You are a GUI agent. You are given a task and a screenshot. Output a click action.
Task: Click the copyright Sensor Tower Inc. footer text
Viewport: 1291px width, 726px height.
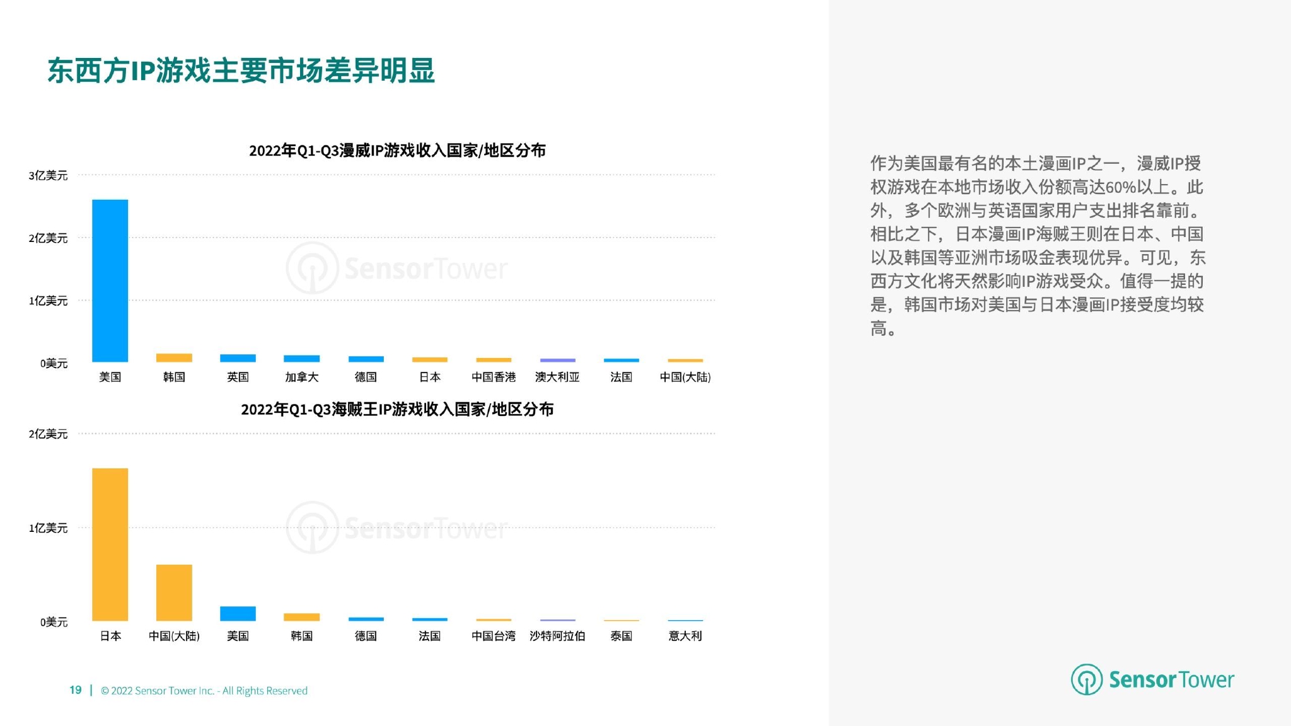(204, 691)
